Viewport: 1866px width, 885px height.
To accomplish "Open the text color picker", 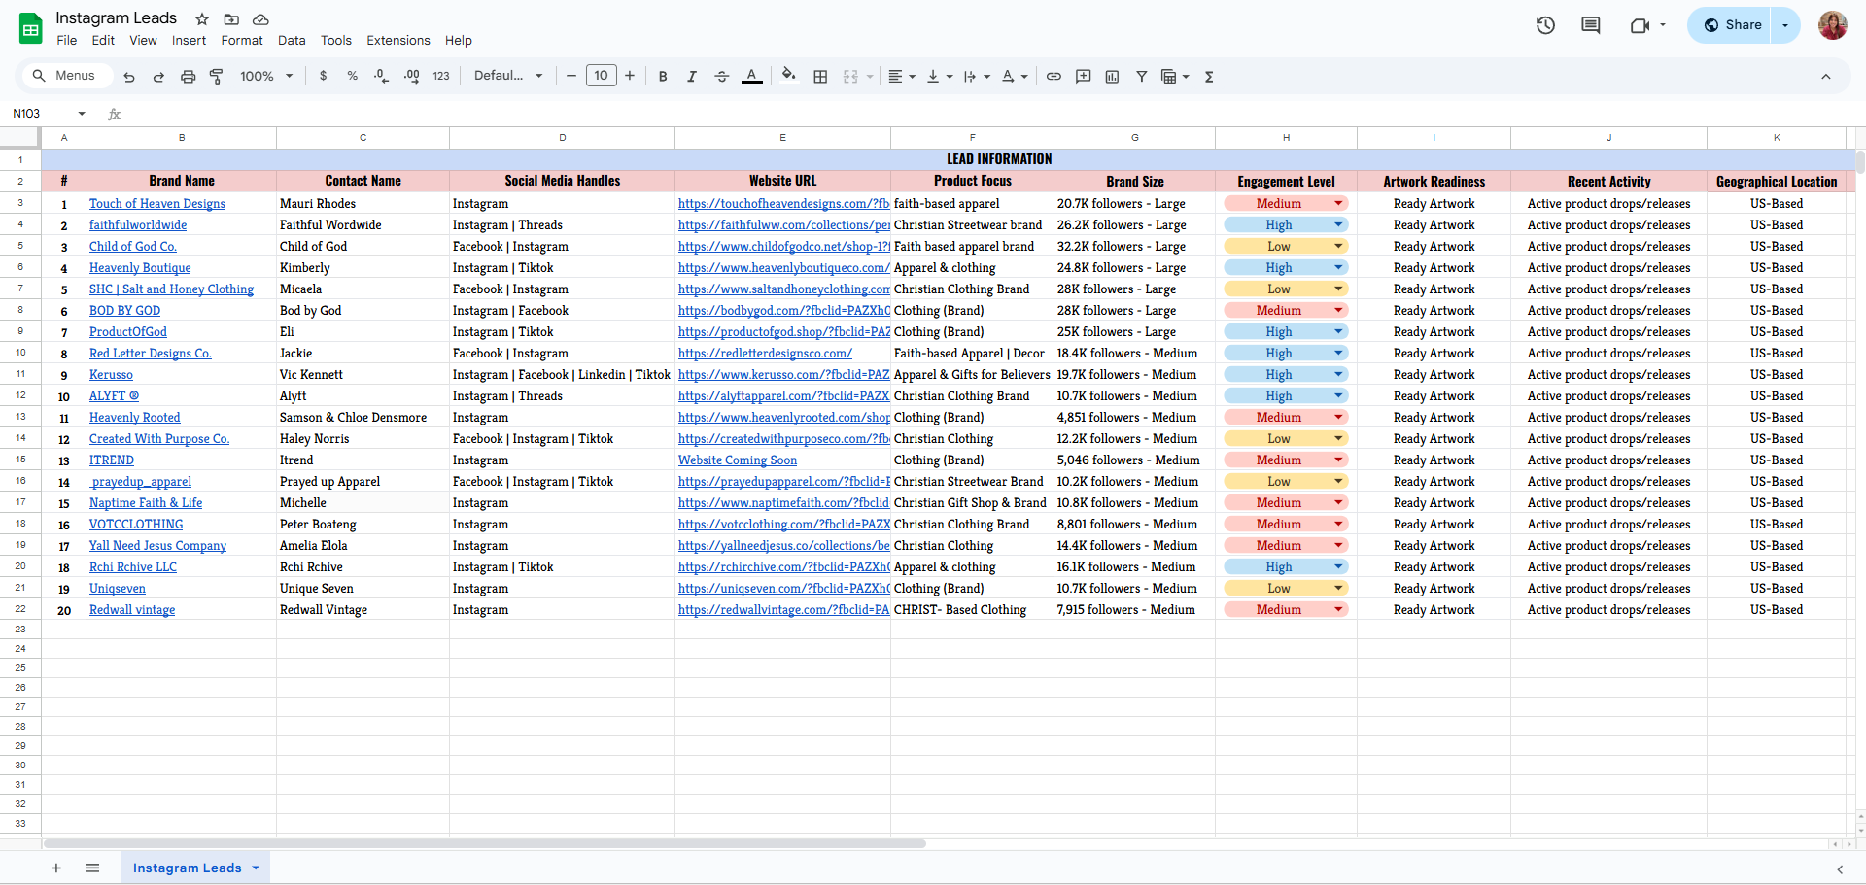I will click(752, 77).
